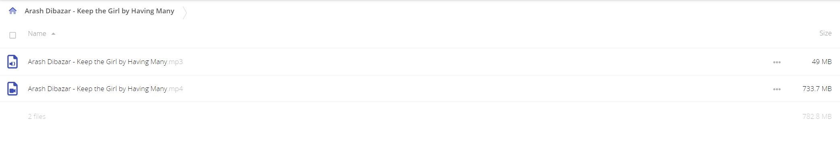840x164 pixels.
Task: Click the sort direction arrow beside Name
Action: 53,34
